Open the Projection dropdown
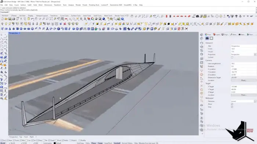This screenshot has height=144, width=257. click(255, 54)
